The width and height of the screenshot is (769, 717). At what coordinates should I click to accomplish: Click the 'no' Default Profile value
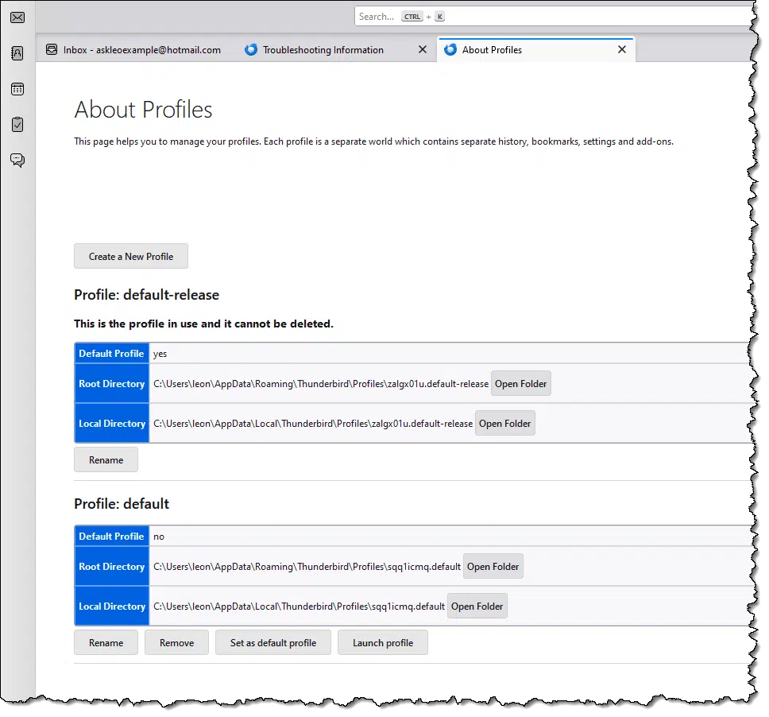tap(159, 537)
